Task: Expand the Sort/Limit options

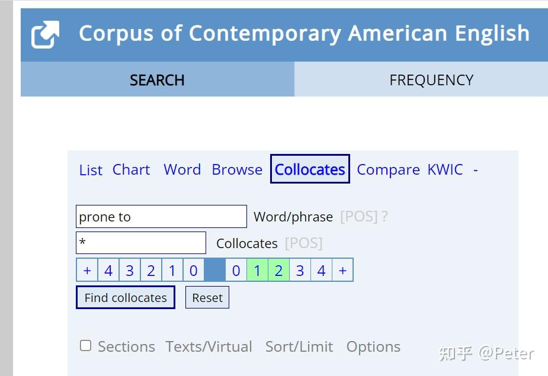Action: point(299,346)
